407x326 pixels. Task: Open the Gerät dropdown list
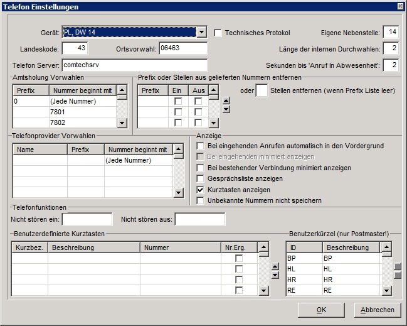point(201,32)
